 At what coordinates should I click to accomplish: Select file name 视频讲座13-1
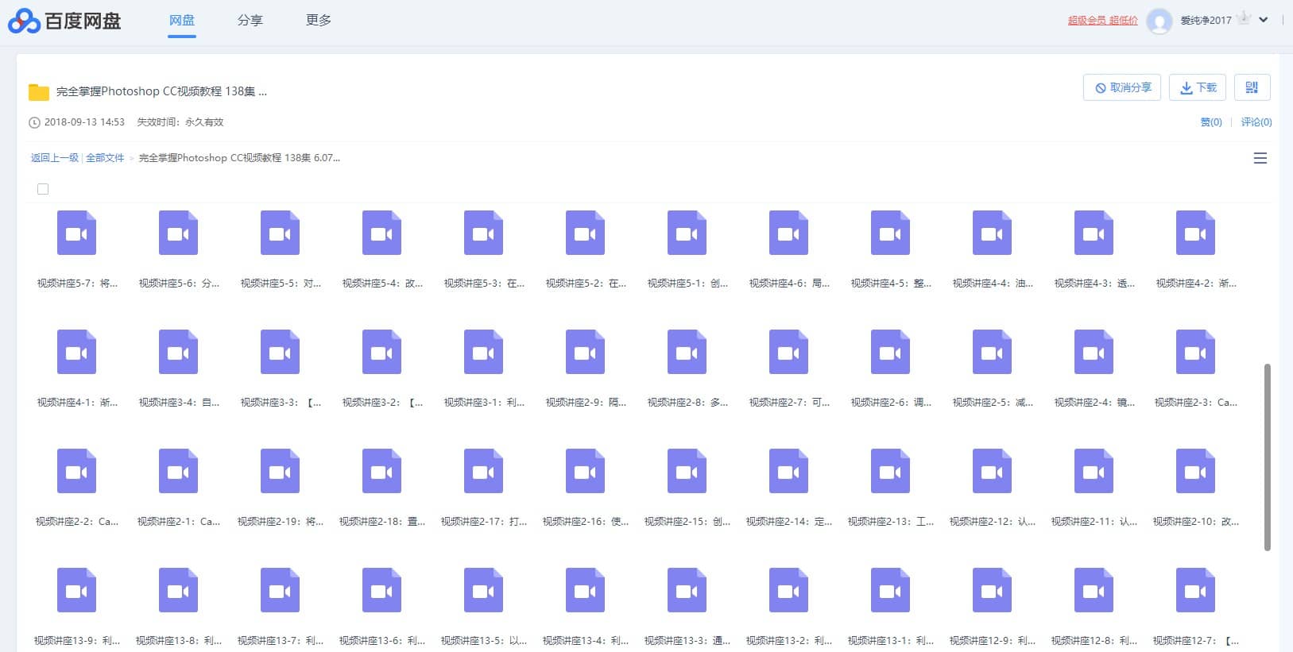tap(891, 641)
